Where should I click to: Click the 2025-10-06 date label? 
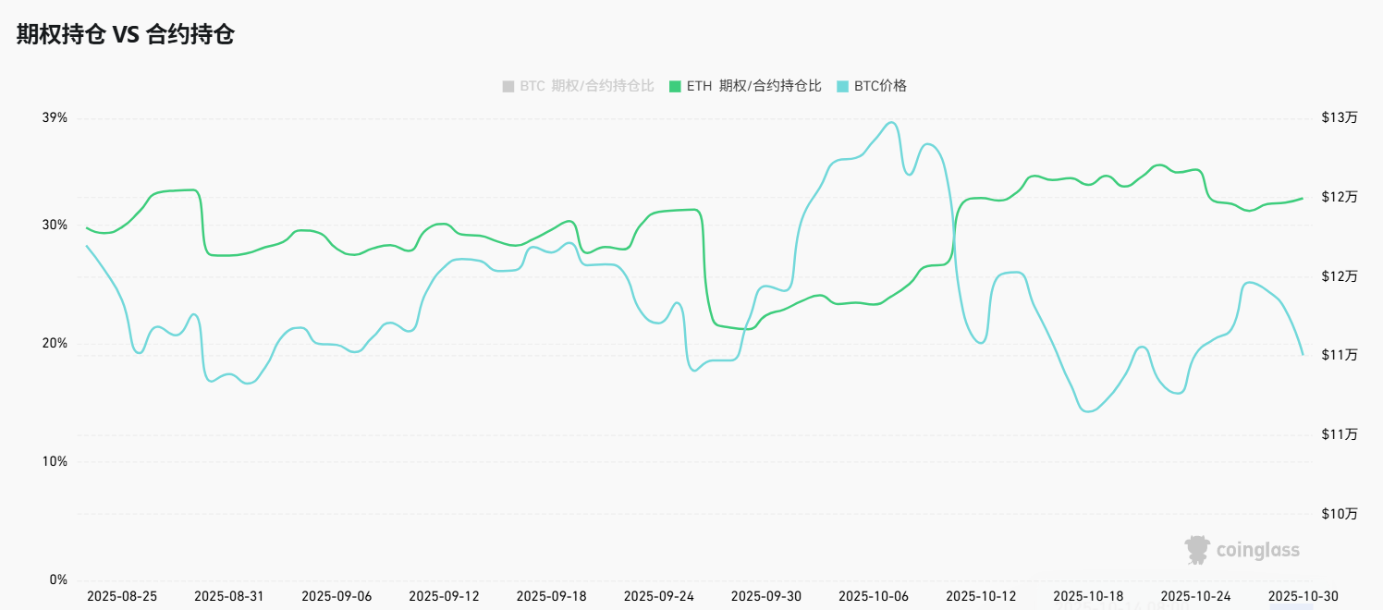[x=874, y=596]
